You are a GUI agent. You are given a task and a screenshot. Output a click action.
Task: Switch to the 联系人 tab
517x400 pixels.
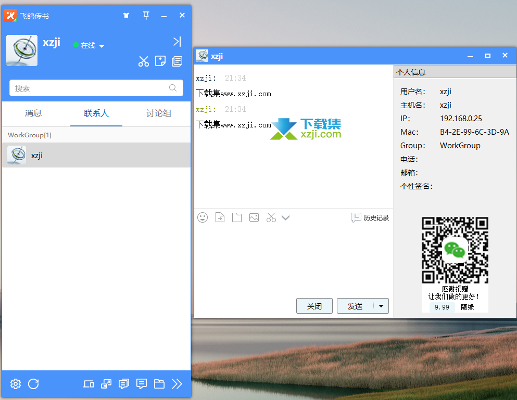click(96, 113)
